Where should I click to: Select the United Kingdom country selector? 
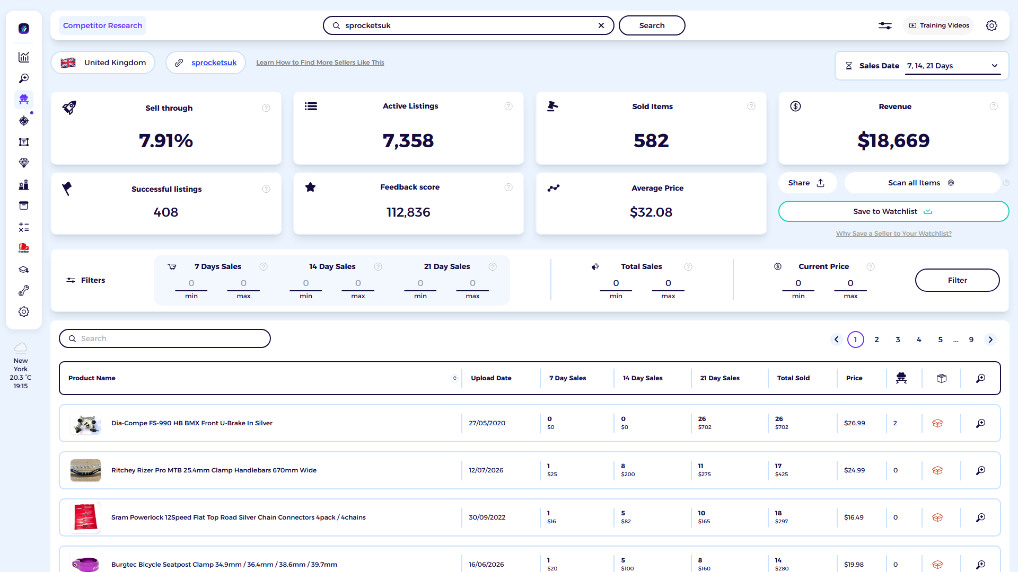click(103, 62)
